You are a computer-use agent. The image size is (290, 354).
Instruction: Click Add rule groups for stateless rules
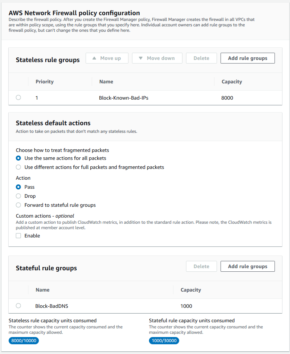pos(248,58)
